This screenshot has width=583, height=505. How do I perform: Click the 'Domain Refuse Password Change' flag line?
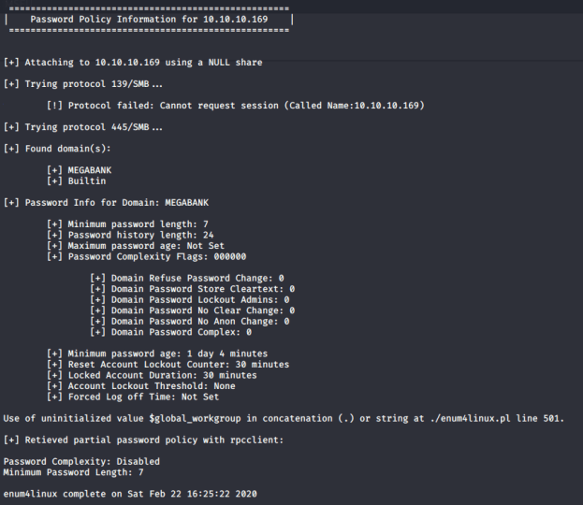pyautogui.click(x=187, y=278)
